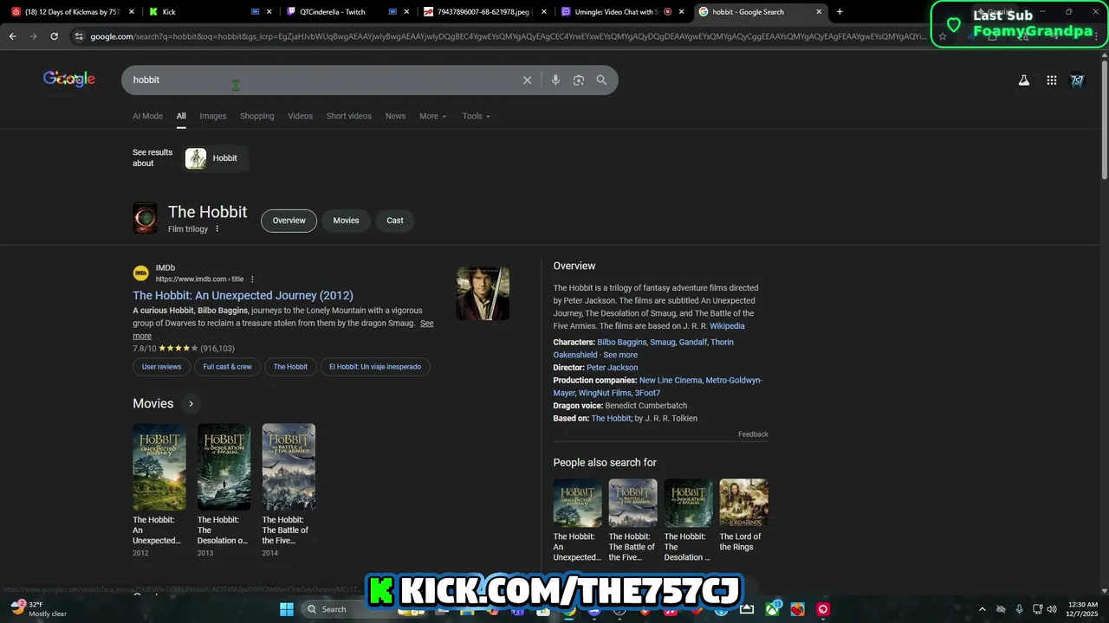Open the Full cast & crew chip

click(x=228, y=367)
